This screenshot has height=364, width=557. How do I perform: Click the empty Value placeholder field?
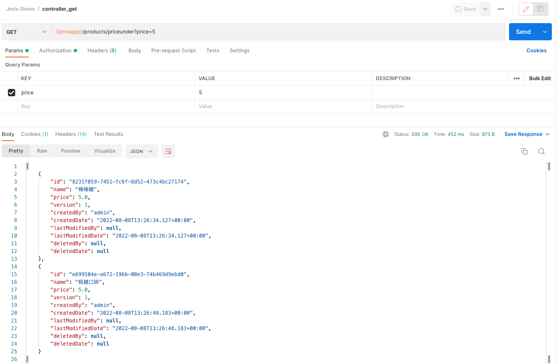283,106
